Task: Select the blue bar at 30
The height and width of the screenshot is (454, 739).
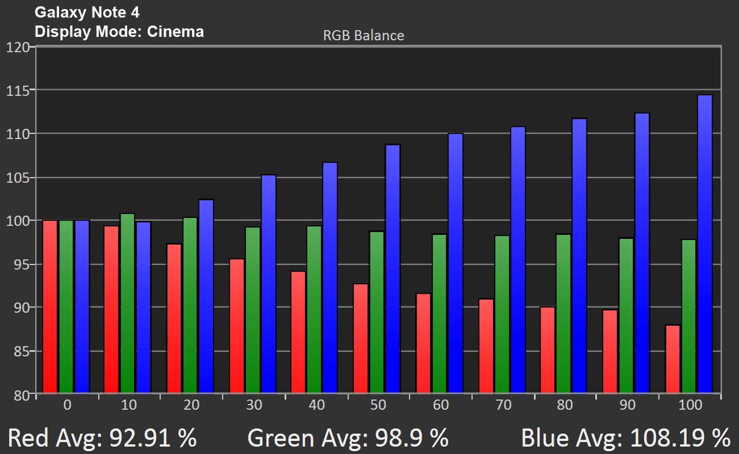Action: (268, 284)
